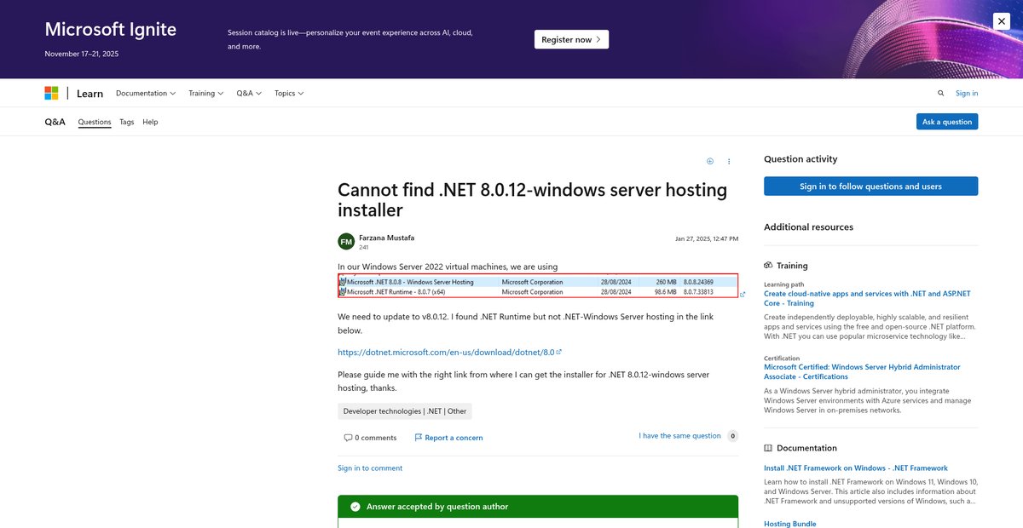Expand the Training dropdown menu
Screen dimensions: 1023x528
(206, 94)
